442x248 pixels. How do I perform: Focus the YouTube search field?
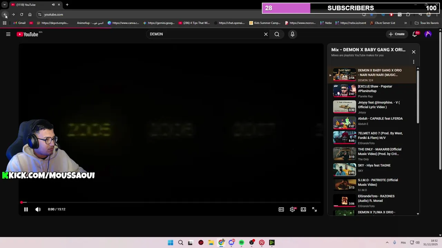[205, 34]
